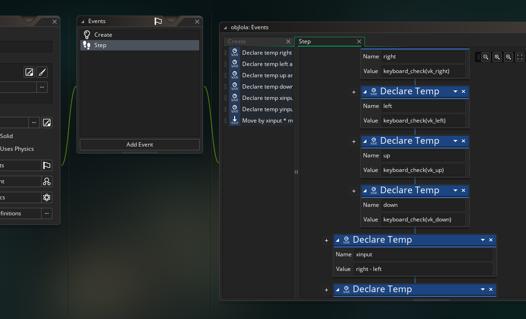This screenshot has width=526, height=319.
Task: Click the paintbrush icon in the object panel
Action: [x=42, y=72]
